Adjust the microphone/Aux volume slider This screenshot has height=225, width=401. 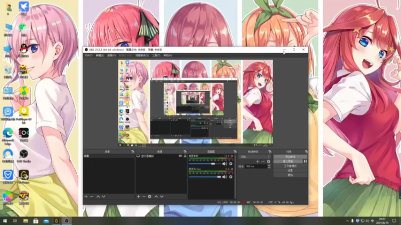[x=205, y=177]
